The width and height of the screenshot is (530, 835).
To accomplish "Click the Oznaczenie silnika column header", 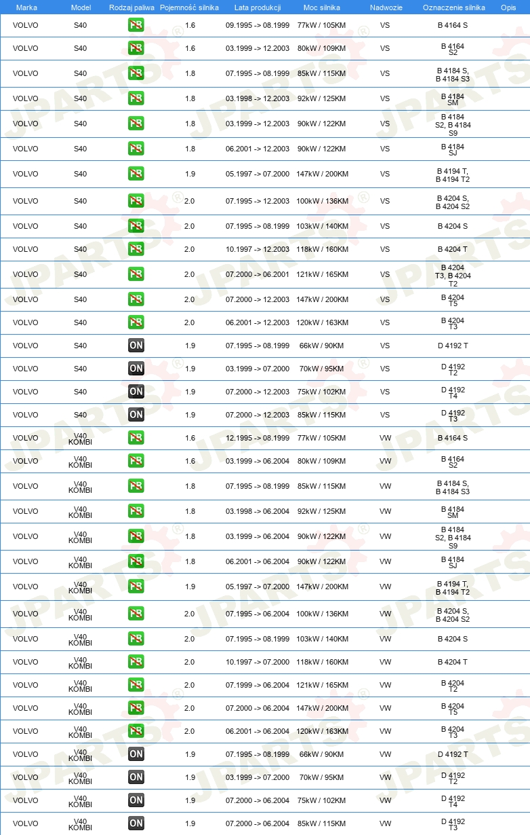I will [453, 7].
